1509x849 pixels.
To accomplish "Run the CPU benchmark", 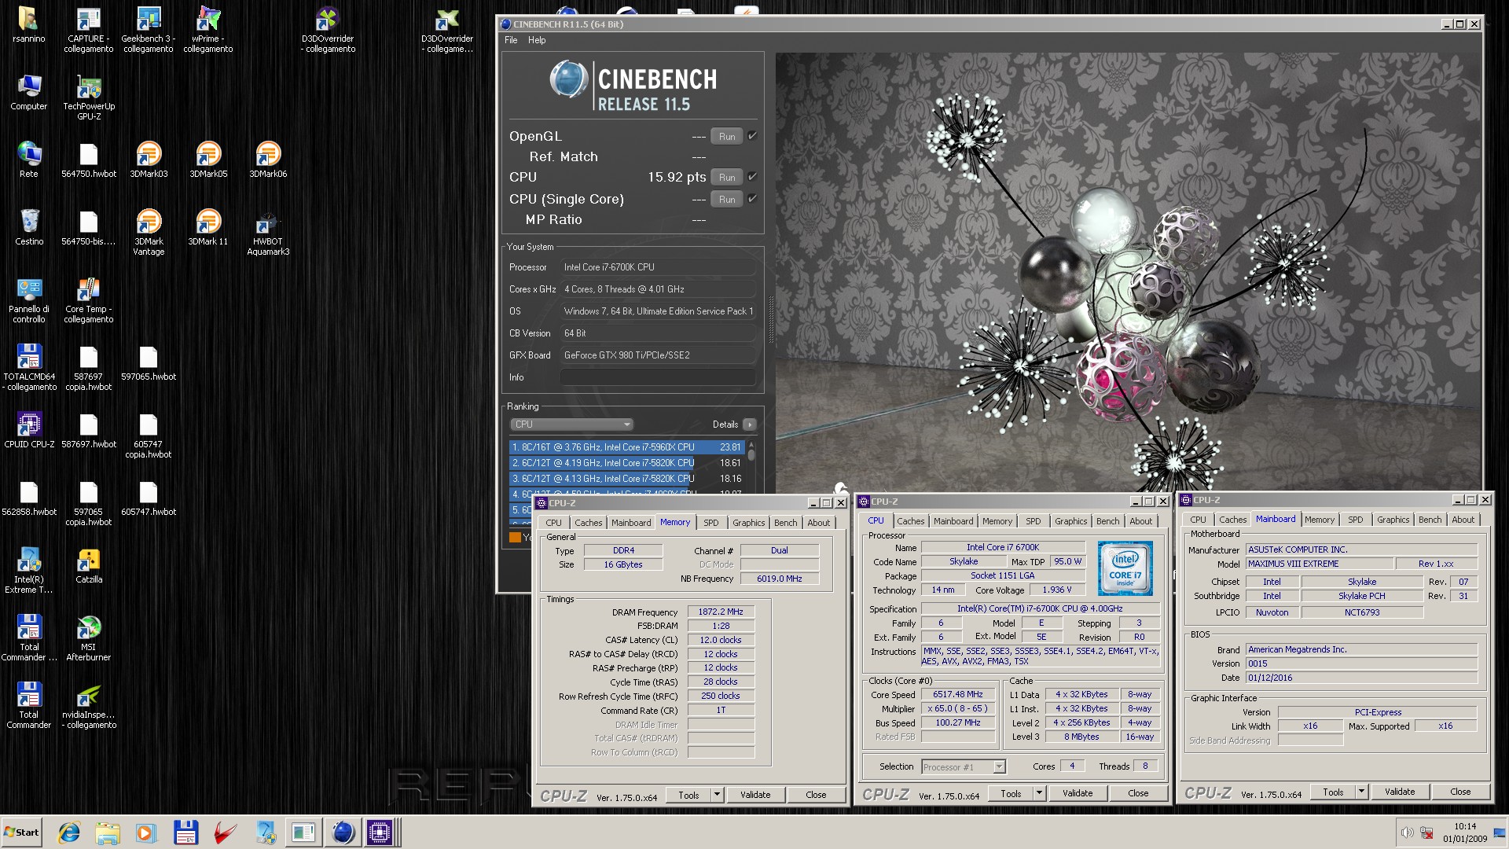I will (727, 178).
